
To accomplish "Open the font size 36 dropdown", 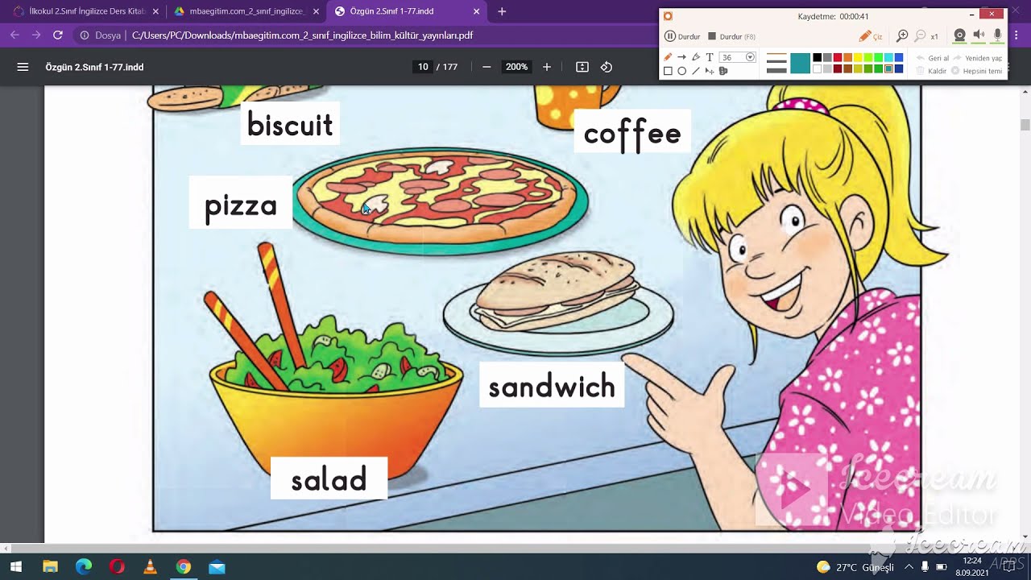I will click(x=750, y=57).
